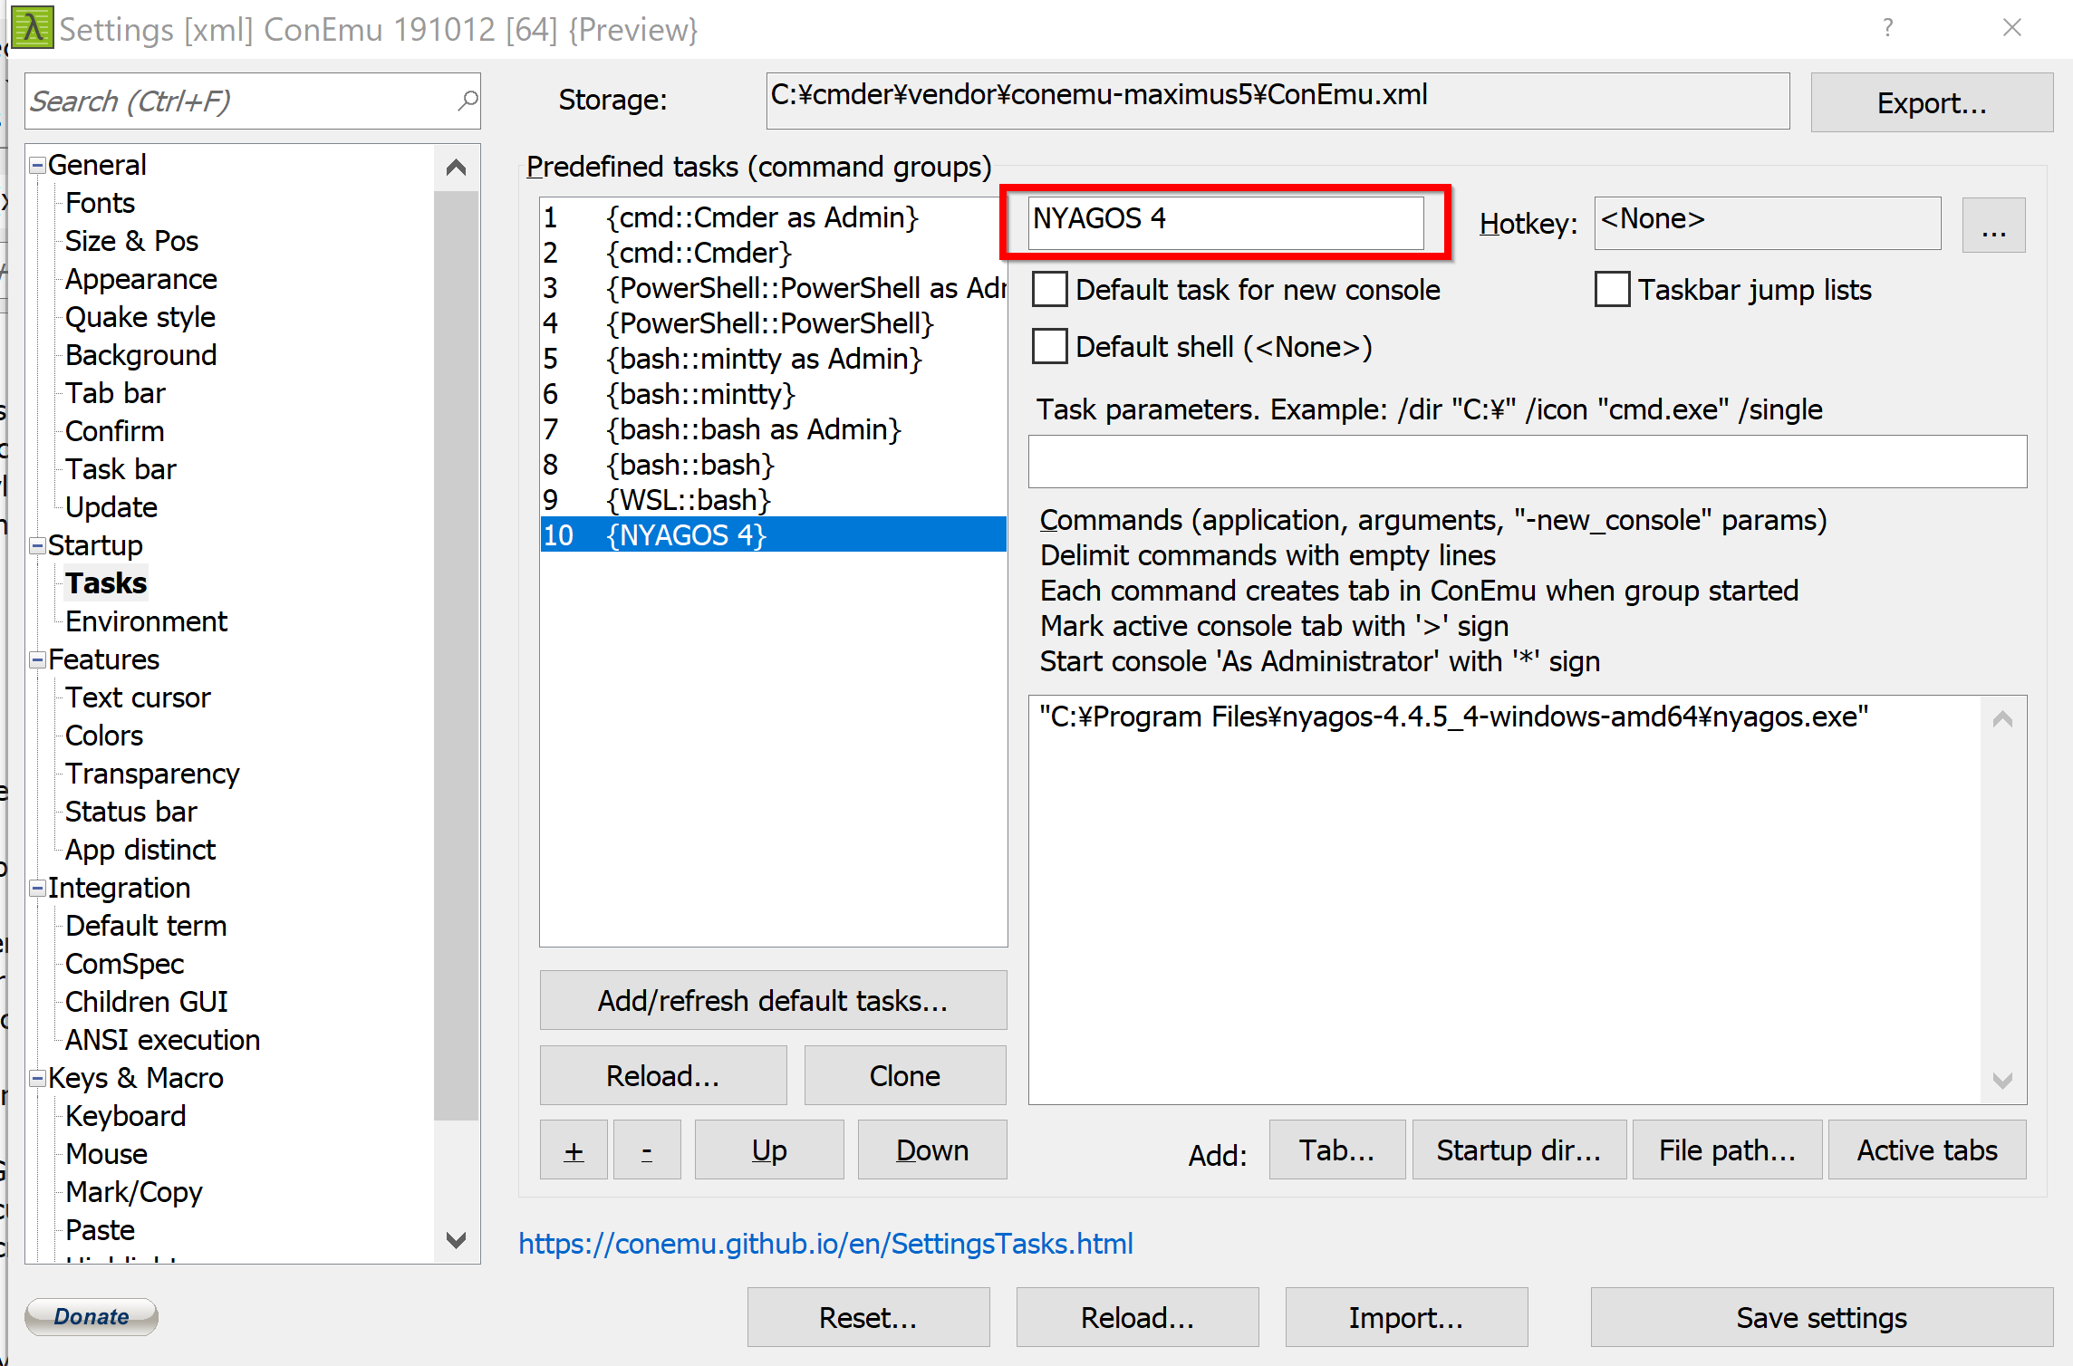Viewport: 2073px width, 1366px height.
Task: Collapse the Startup tree node
Action: click(37, 545)
